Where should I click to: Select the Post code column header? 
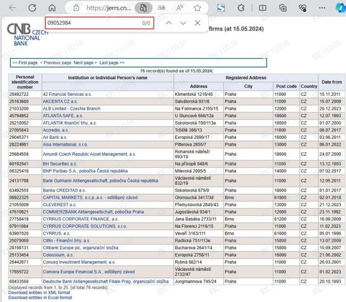[x=286, y=86]
